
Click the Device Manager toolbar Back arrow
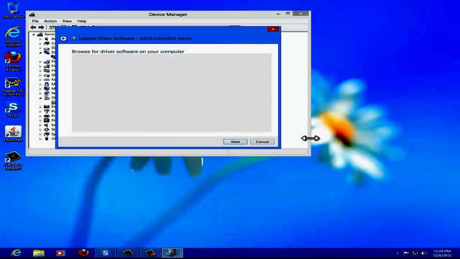[33, 27]
